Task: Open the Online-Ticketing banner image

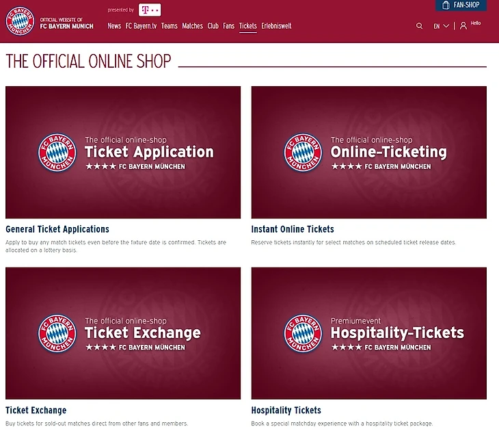Action: [369, 152]
